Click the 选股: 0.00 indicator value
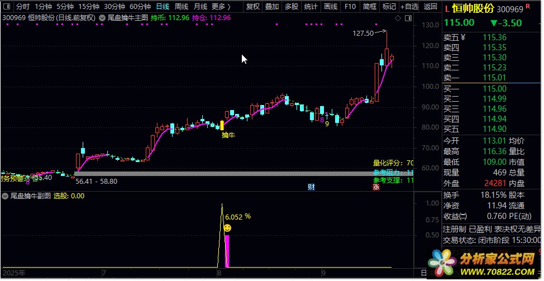This screenshot has width=544, height=281. coord(69,196)
